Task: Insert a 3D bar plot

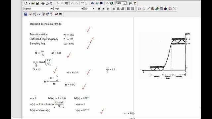Action: 166,9
